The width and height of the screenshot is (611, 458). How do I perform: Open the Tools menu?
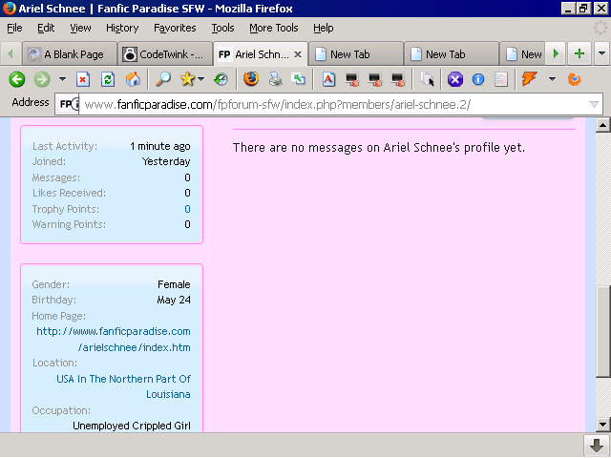tap(222, 28)
